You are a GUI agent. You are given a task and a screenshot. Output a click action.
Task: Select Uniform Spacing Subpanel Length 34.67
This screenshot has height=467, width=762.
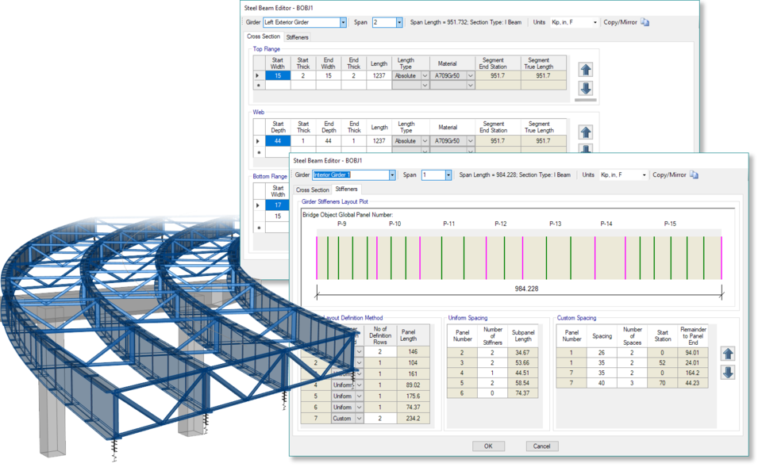pos(522,353)
